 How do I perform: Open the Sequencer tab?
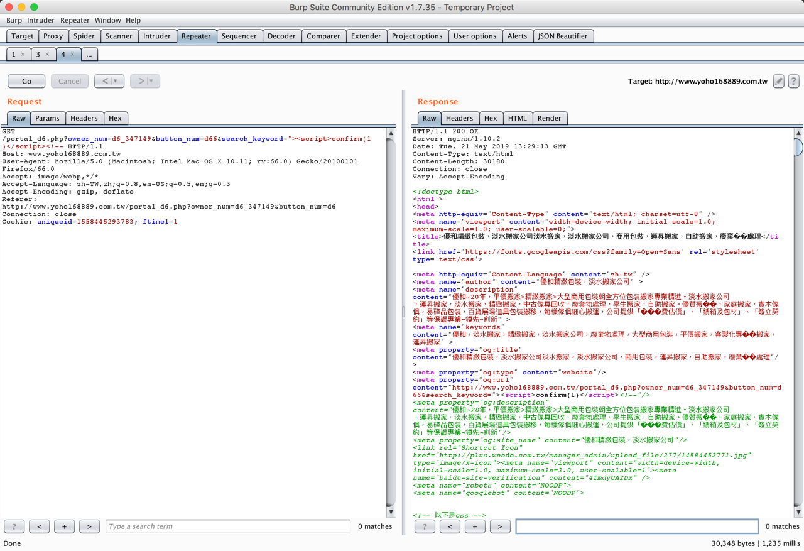tap(239, 36)
